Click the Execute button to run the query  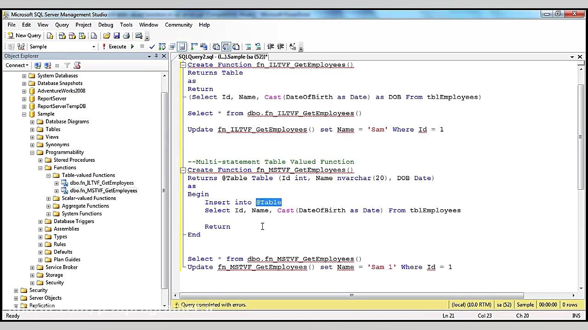coord(117,46)
